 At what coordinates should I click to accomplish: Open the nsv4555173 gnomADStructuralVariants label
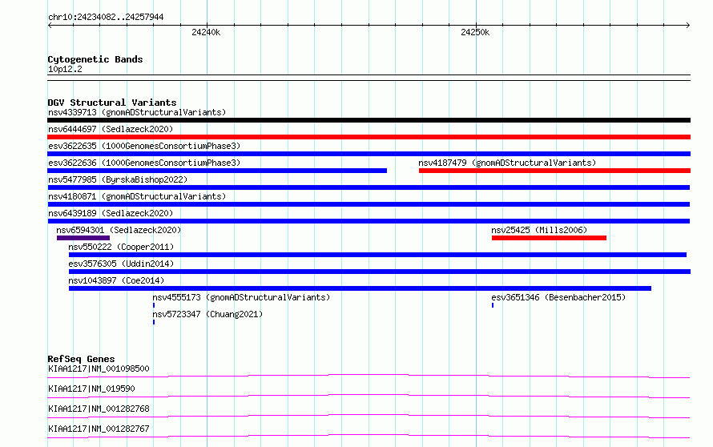pos(241,297)
